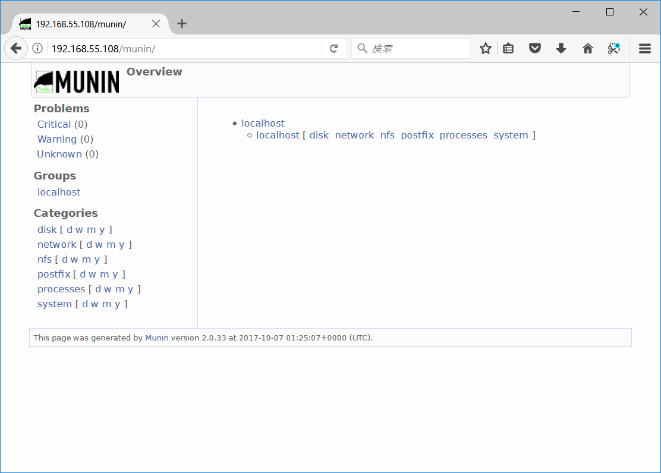661x473 pixels.
Task: Save the page to Pocket
Action: tap(534, 48)
